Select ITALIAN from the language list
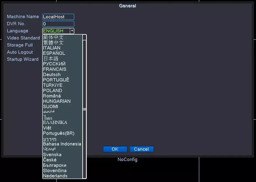 click(52, 48)
